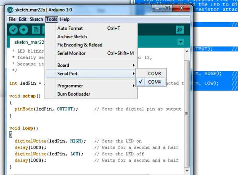Click the Verify checkmark toolbar button
The height and width of the screenshot is (175, 238).
[13, 30]
